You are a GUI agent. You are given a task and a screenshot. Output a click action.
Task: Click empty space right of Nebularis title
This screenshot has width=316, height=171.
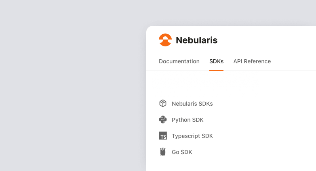267,40
